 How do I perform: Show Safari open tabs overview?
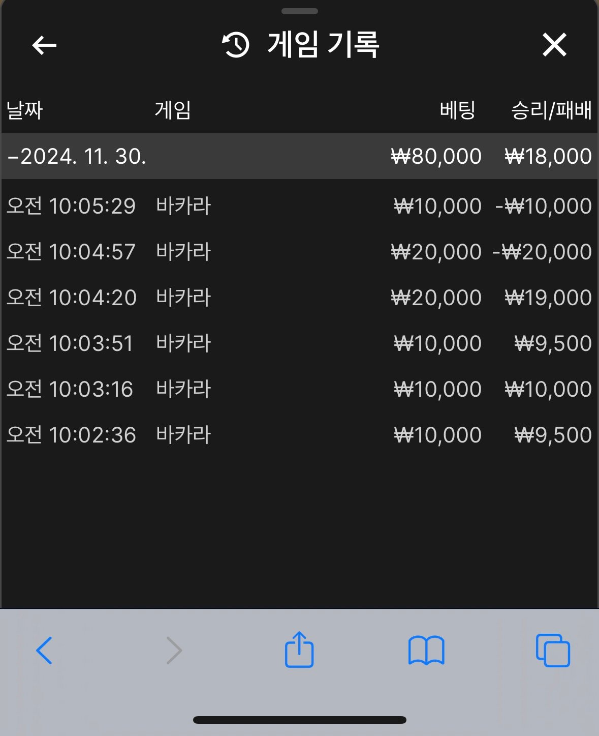[x=553, y=650]
